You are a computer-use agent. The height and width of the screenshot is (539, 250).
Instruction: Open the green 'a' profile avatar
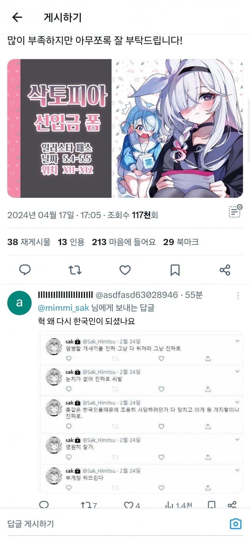click(19, 303)
